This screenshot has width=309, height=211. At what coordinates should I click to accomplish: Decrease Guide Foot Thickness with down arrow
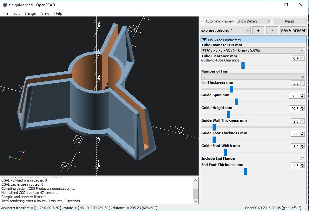tap(303, 135)
